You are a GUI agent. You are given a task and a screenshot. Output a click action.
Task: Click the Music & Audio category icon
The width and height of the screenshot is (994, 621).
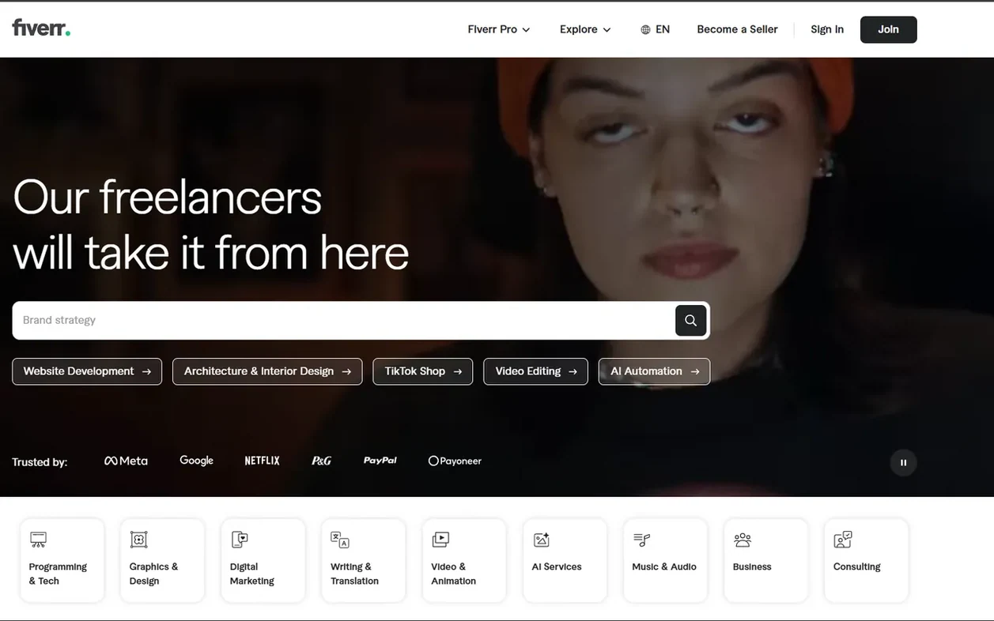click(641, 540)
